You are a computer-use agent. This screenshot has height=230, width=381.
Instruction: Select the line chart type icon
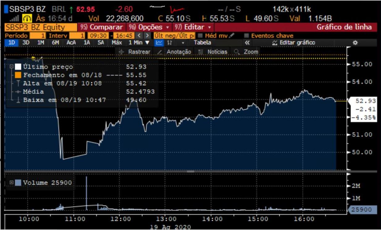[x=159, y=43]
